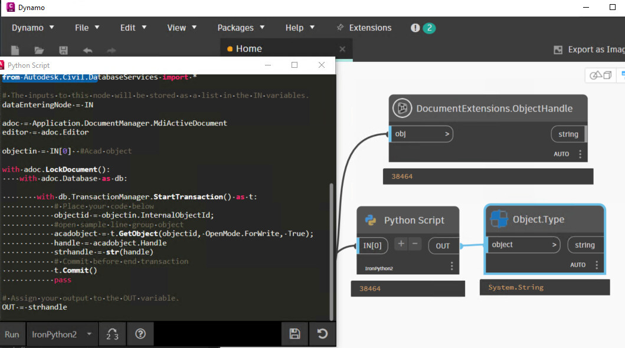
Task: Run the Python script
Action: (x=12, y=334)
